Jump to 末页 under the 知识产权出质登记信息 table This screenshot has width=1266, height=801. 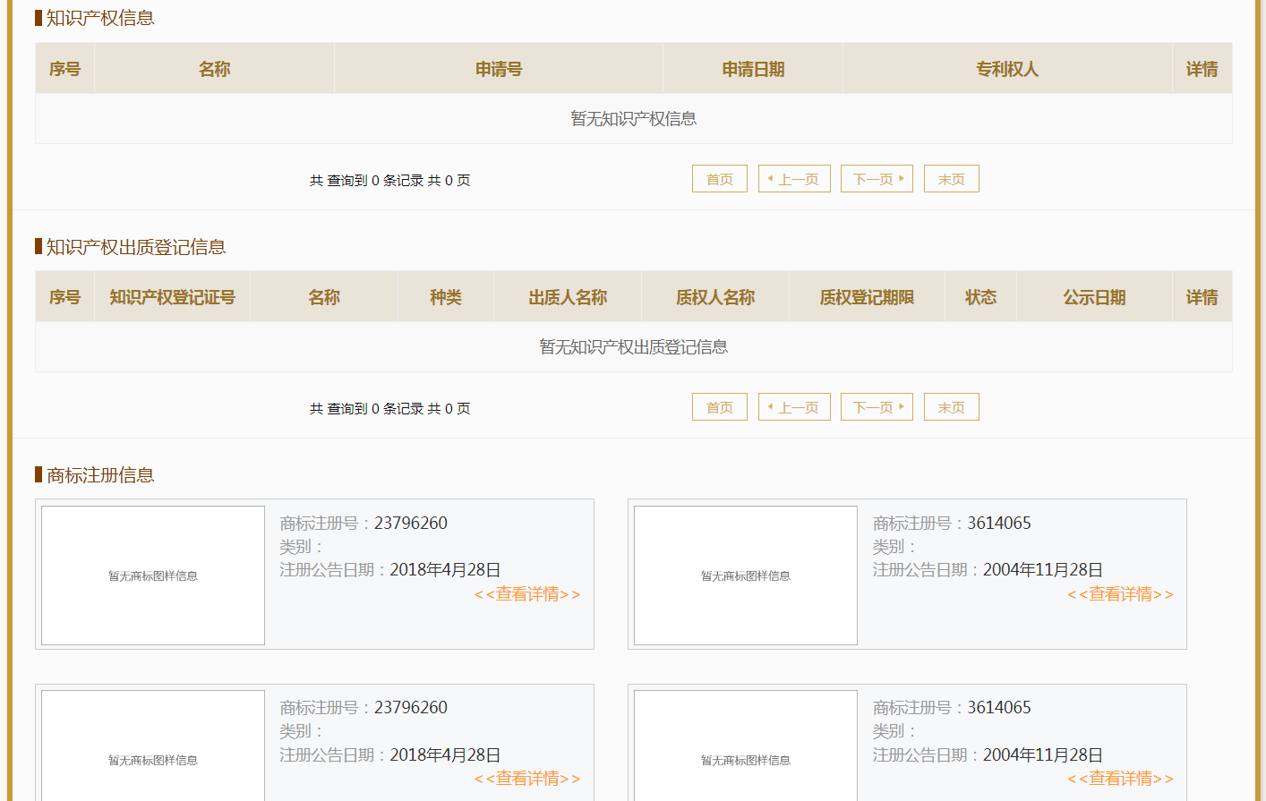pos(951,407)
